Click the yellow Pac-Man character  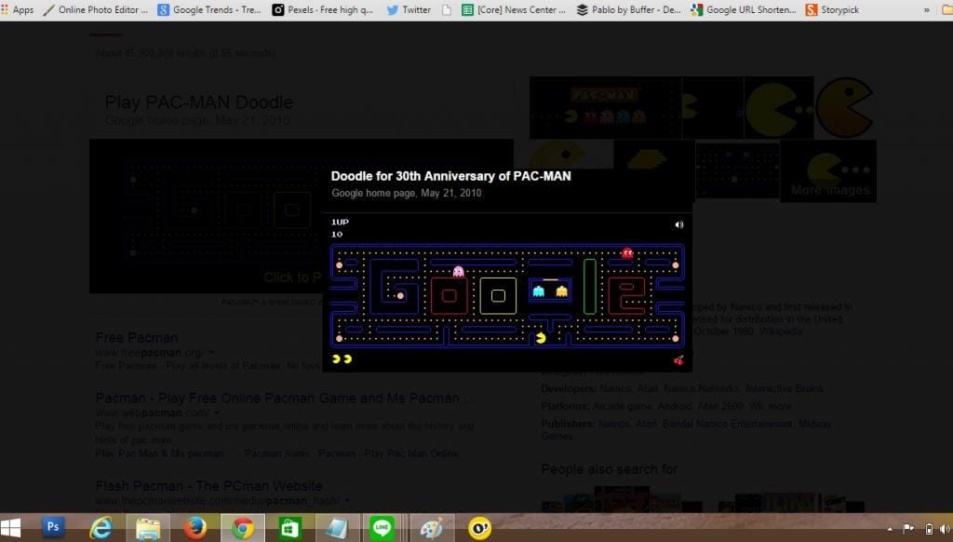point(541,338)
